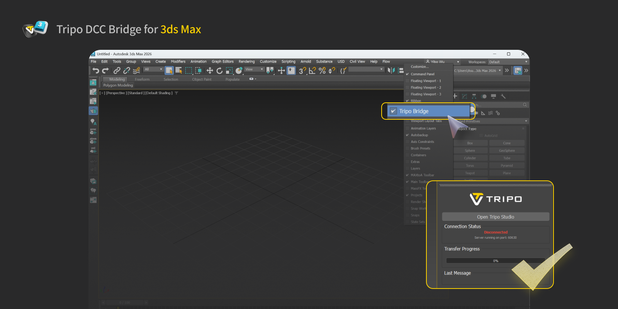Viewport: 618px width, 309px height.
Task: Click the Open Tripo Studio button
Action: (496, 217)
